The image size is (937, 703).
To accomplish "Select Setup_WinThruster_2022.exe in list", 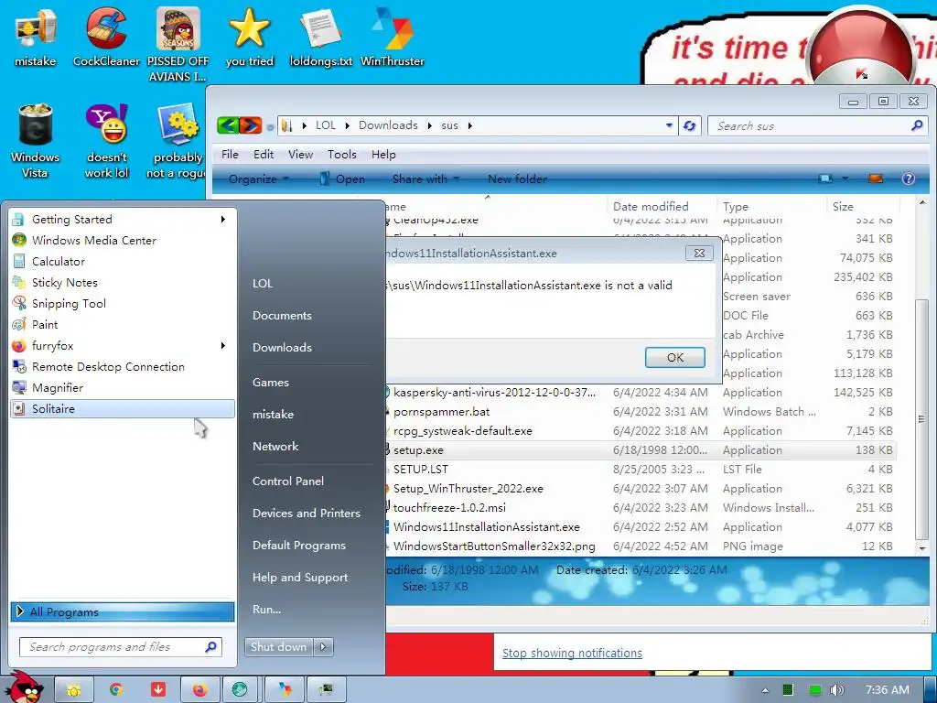I will (x=468, y=489).
